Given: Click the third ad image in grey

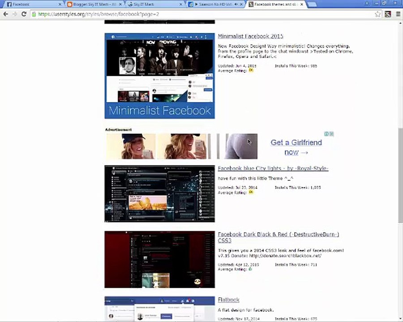Looking at the screenshot, I should coord(237,146).
